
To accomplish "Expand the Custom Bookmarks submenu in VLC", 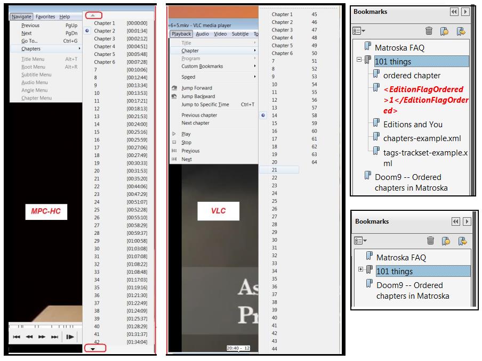I will tap(214, 67).
